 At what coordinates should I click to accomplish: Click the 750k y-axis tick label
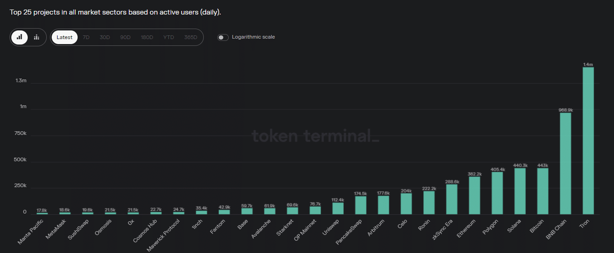20,134
